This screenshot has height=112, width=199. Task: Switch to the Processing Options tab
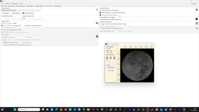[21, 6]
